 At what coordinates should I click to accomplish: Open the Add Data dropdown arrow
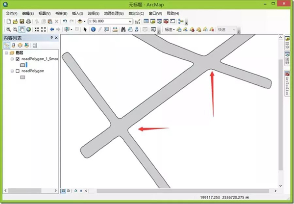(85, 22)
